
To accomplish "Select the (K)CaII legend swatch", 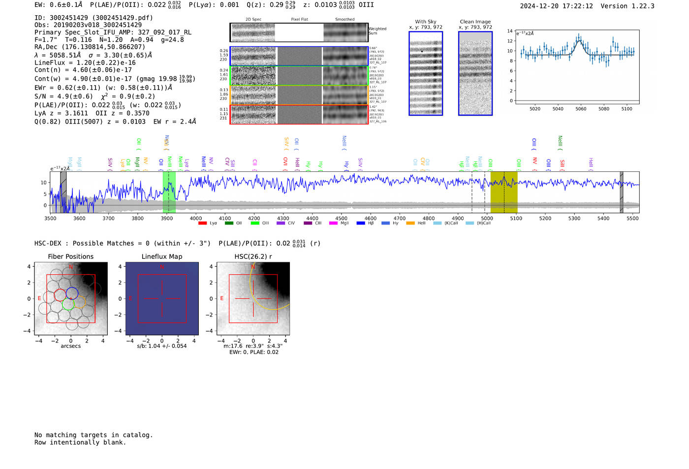I will (438, 223).
